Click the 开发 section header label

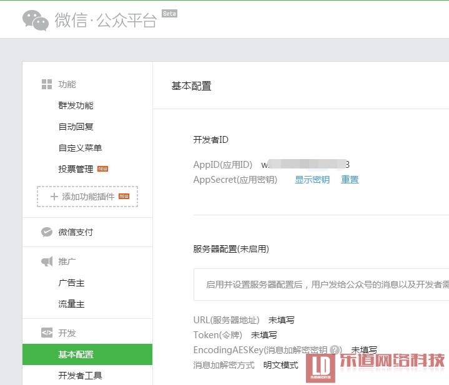[x=67, y=333]
